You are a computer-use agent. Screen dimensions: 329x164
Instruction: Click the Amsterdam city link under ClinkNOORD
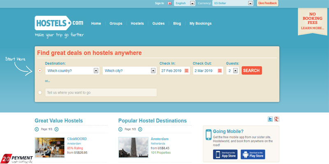click(74, 144)
